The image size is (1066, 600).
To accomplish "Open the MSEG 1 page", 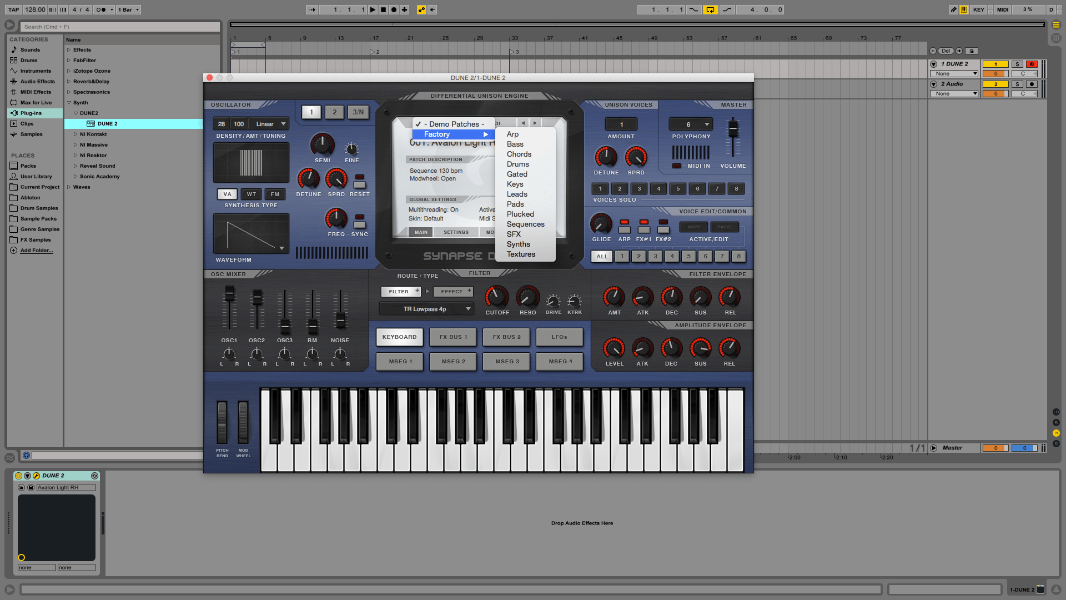I will click(x=400, y=362).
